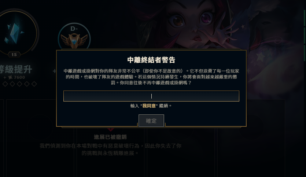Click the 進展已被撤銷 heading
The width and height of the screenshot is (306, 177).
[110, 137]
